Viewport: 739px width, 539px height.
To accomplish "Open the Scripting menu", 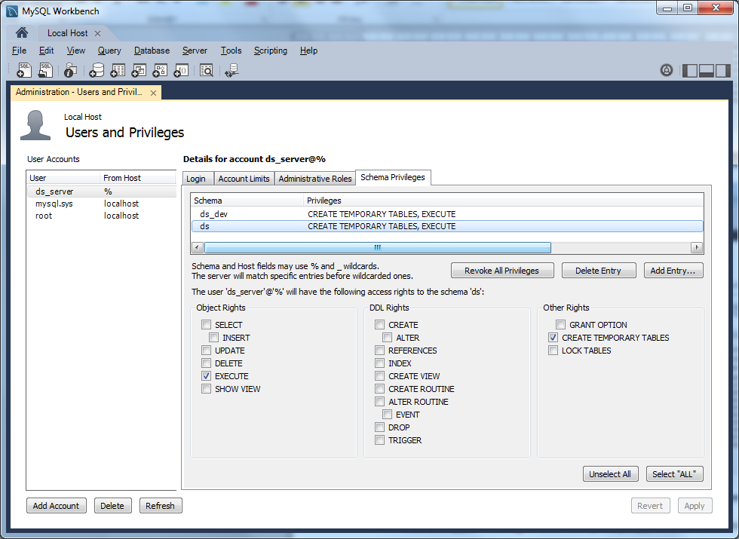I will tap(271, 51).
